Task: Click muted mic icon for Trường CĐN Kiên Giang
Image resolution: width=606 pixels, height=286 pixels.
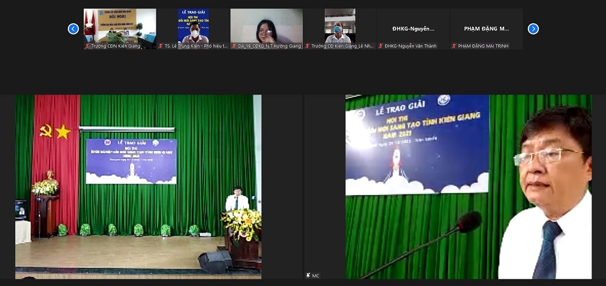Action: coord(87,46)
